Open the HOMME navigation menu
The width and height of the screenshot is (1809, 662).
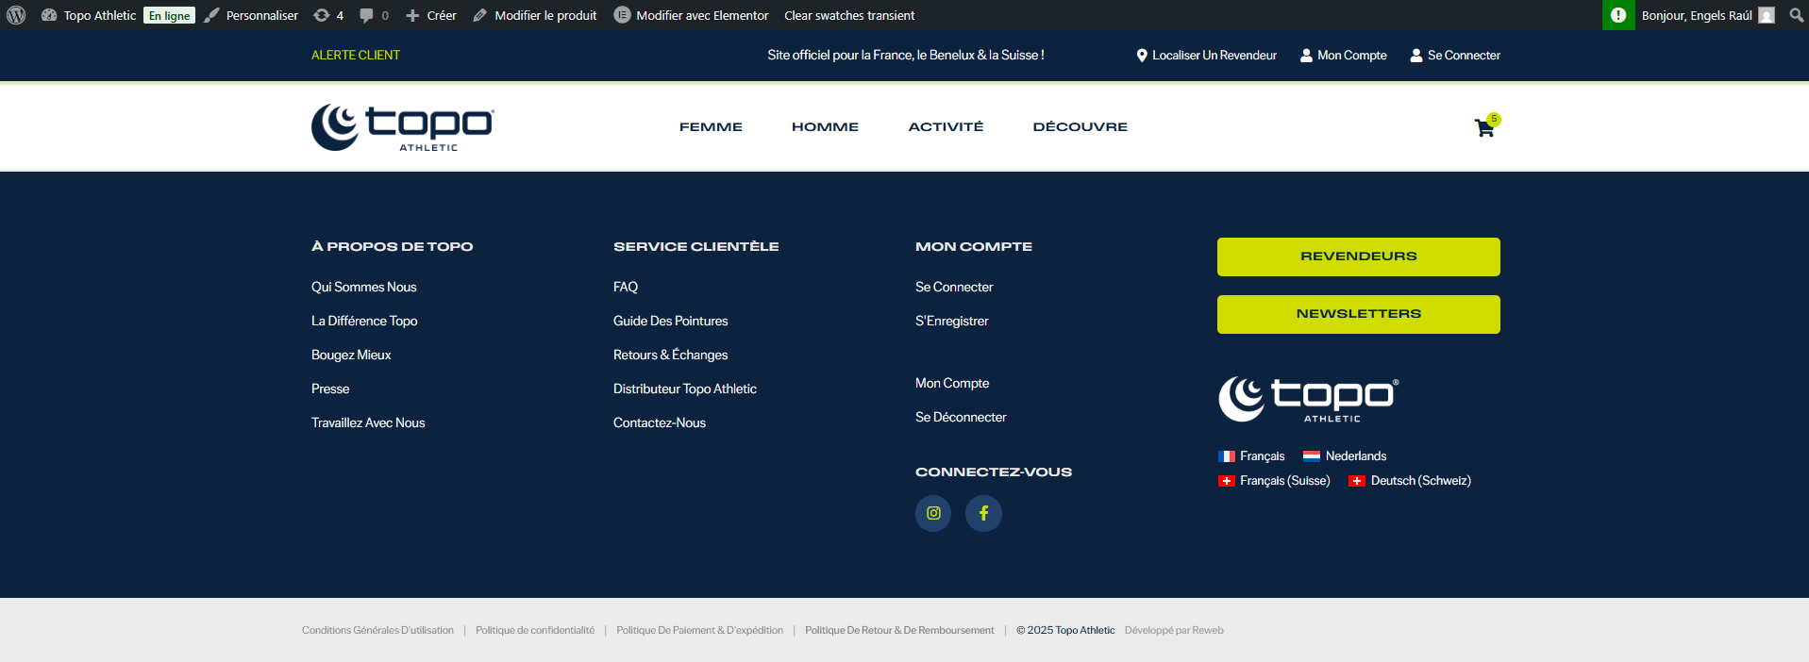(825, 126)
